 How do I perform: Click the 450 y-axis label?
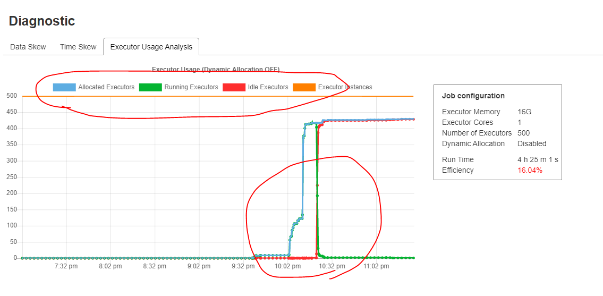coord(11,112)
